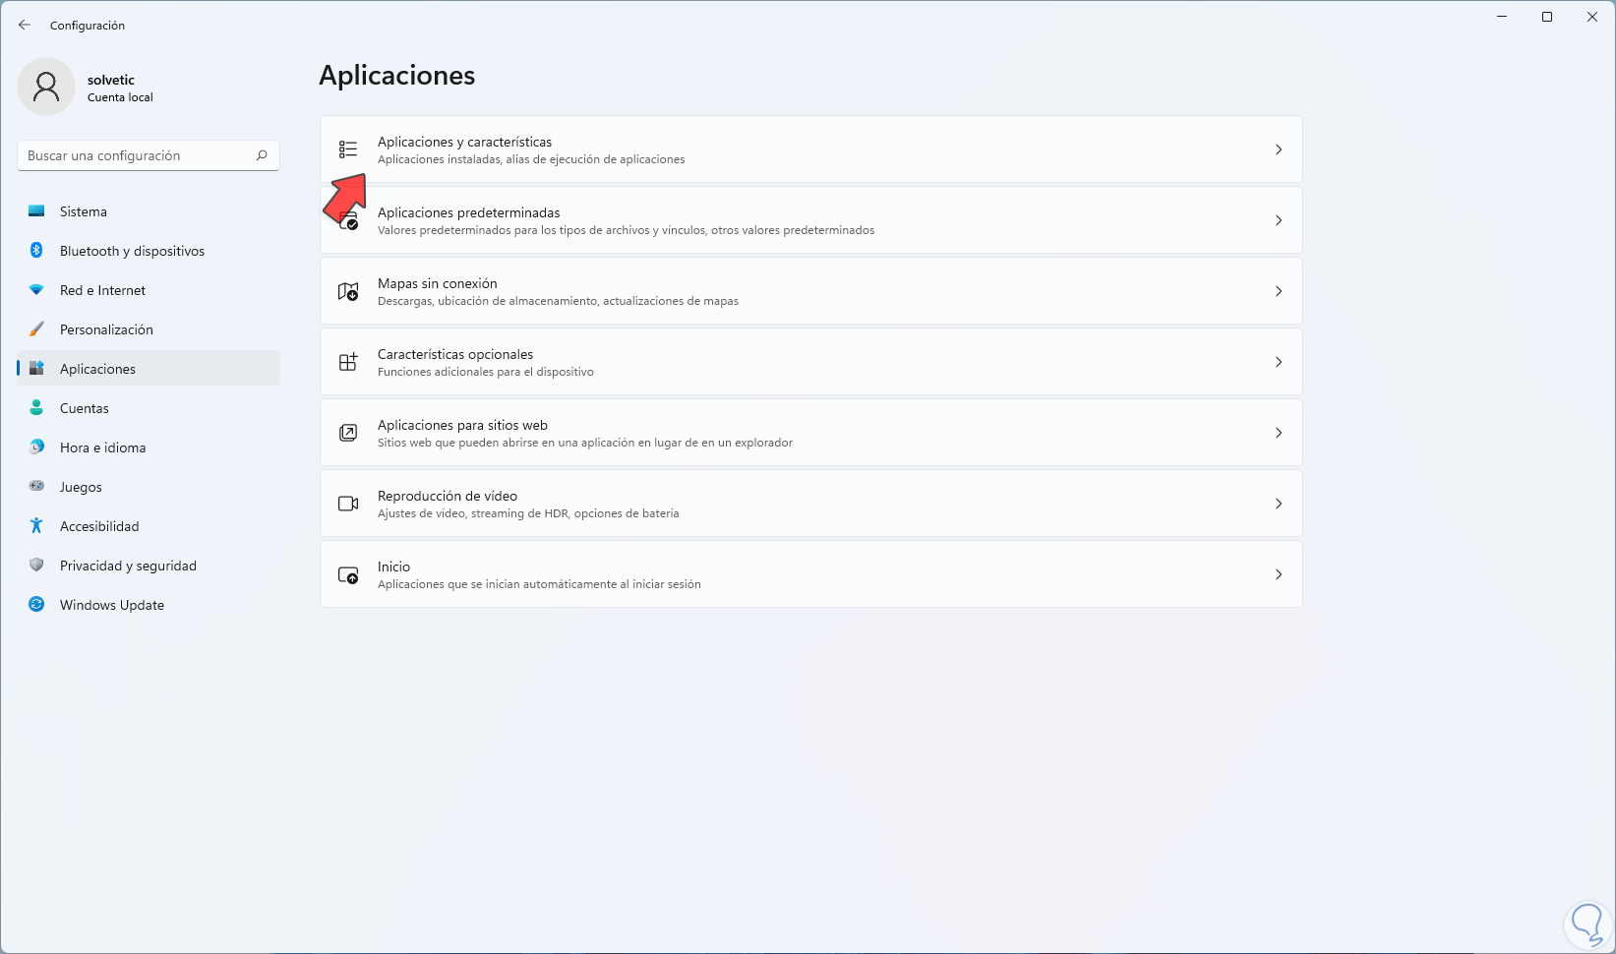Image resolution: width=1616 pixels, height=954 pixels.
Task: Go to Bluetooth y dispositivos
Action: 149,251
